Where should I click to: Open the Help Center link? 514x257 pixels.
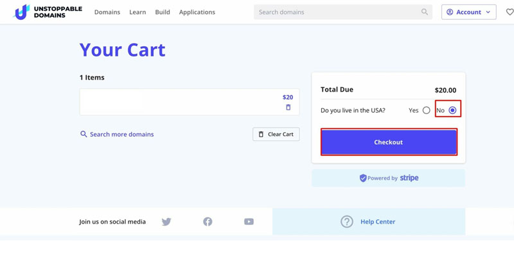[378, 222]
